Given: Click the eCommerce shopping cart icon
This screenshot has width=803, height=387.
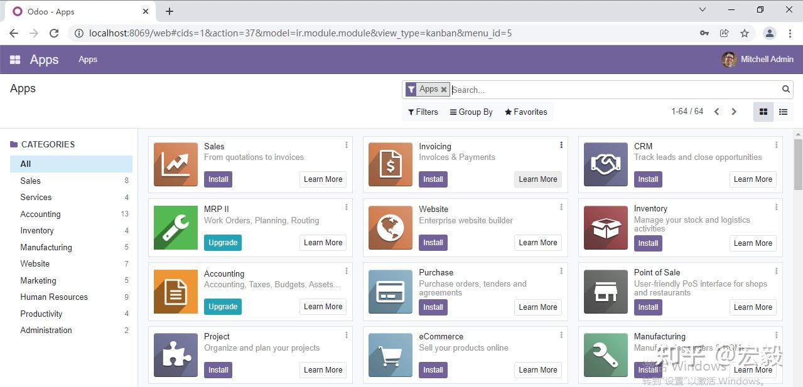Looking at the screenshot, I should pos(390,355).
